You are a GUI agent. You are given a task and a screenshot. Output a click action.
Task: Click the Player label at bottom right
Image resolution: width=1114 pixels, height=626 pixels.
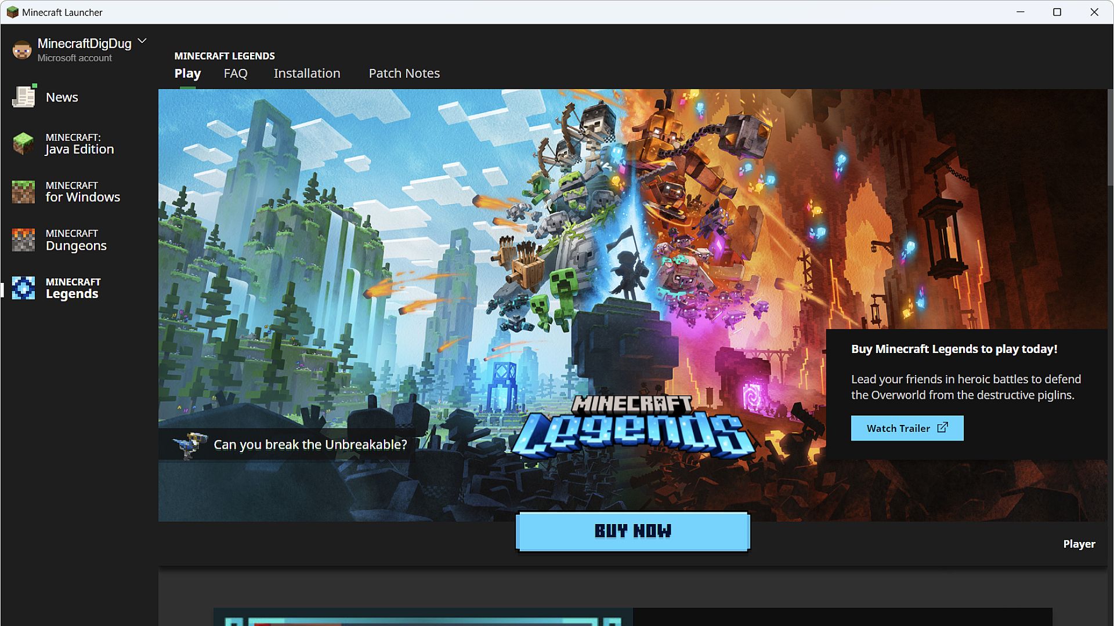coord(1079,544)
